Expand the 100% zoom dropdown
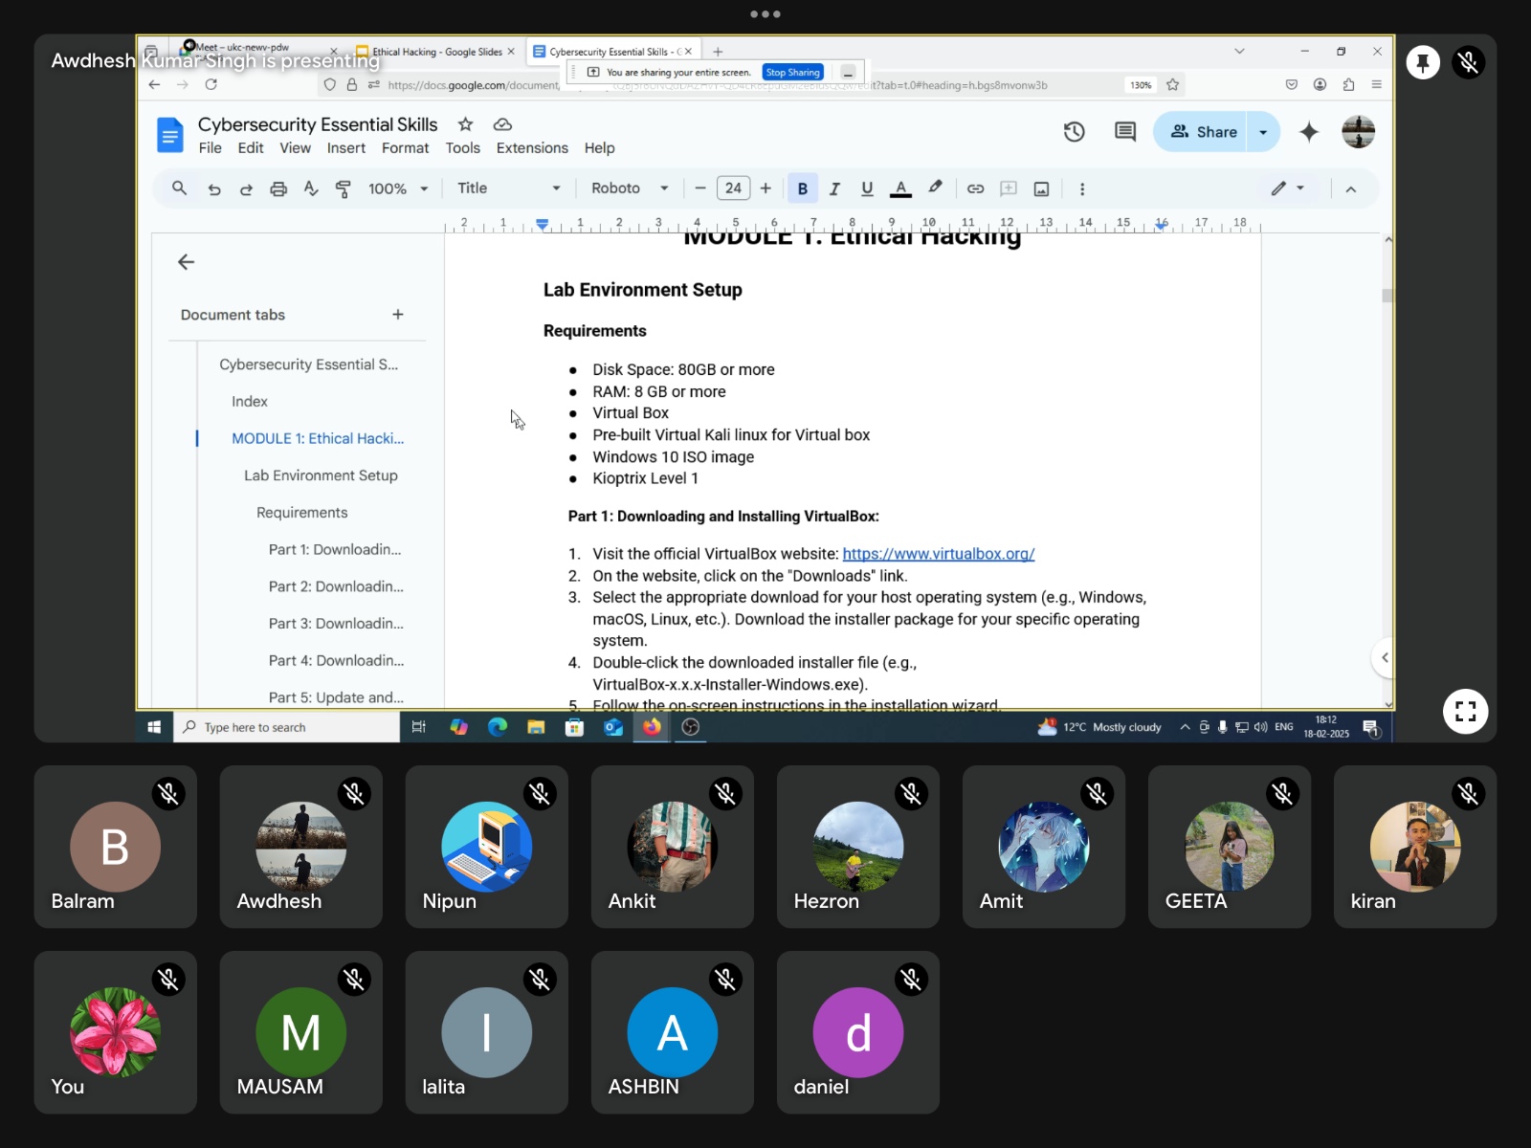This screenshot has height=1148, width=1531. pos(398,189)
